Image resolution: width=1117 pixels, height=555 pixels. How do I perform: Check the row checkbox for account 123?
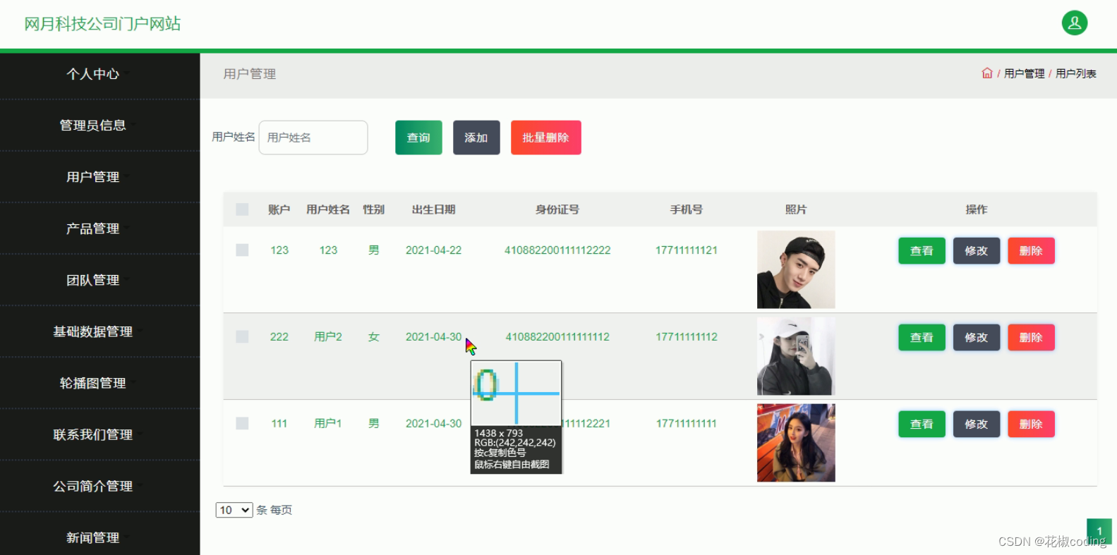click(x=242, y=250)
